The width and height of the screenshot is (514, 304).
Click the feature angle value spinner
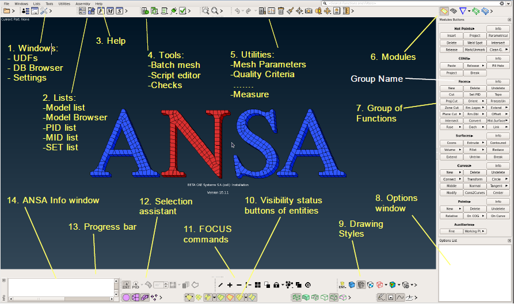click(x=161, y=285)
